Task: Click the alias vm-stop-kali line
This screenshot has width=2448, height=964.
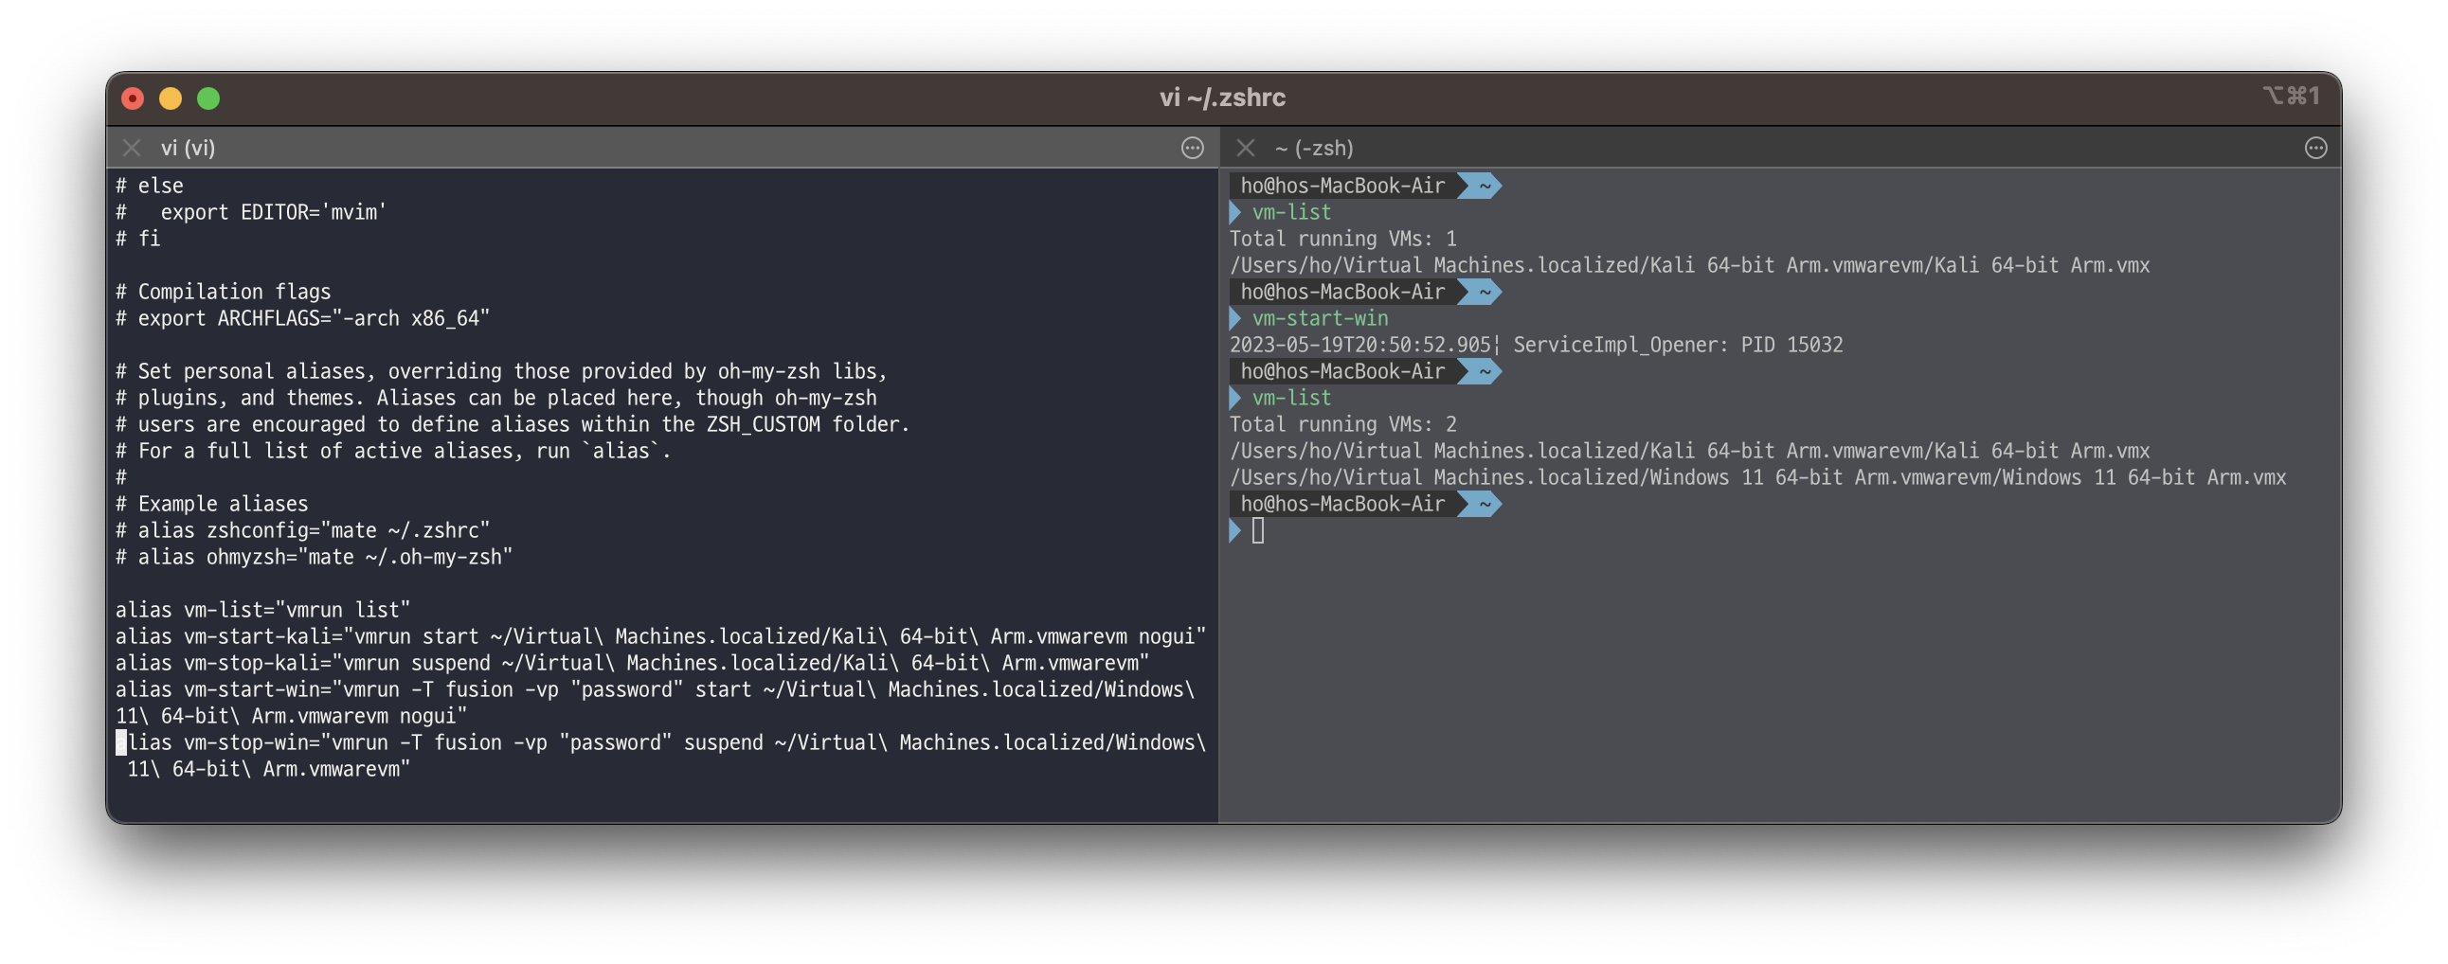Action: point(632,663)
